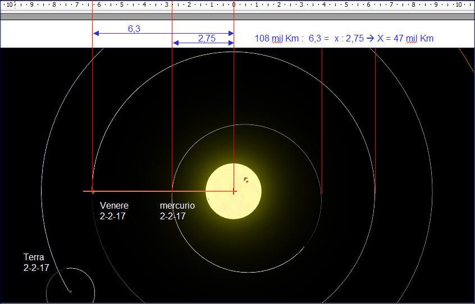The image size is (475, 304).
Task: Click the ruler mark 6 left of zero
Action: 99,5
